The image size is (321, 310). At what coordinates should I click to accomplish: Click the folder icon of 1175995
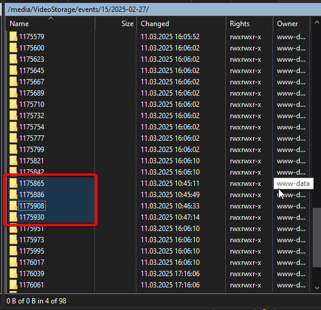pos(13,251)
